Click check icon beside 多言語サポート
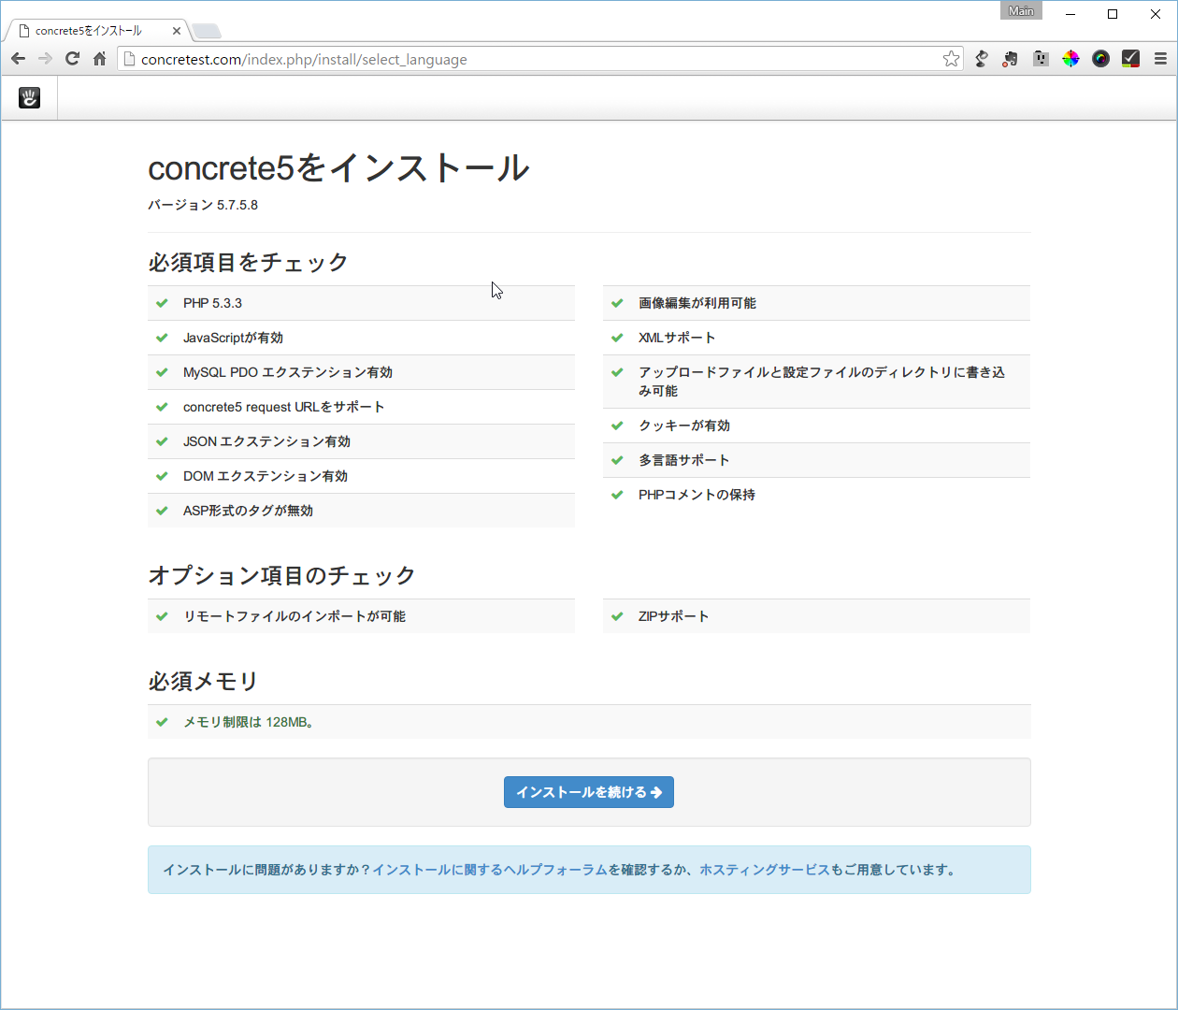Image resolution: width=1178 pixels, height=1010 pixels. [617, 460]
